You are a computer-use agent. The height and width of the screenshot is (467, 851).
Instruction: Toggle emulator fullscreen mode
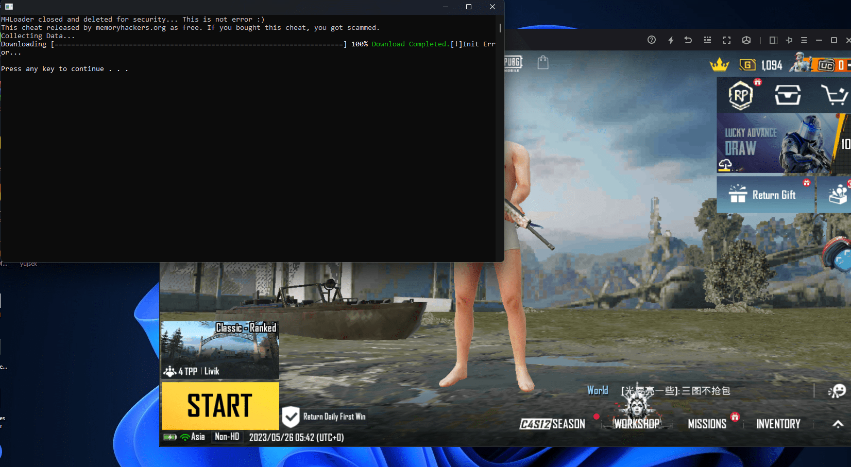727,40
